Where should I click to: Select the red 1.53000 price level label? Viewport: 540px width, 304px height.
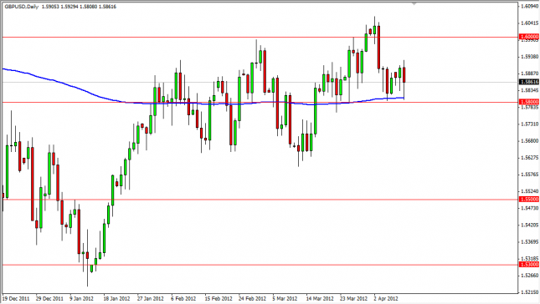pos(529,264)
